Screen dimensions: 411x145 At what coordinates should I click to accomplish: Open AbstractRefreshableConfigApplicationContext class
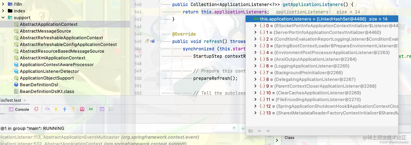(68, 44)
